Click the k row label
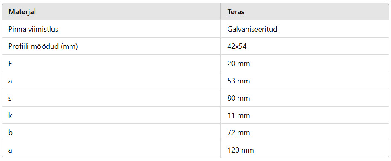The image size is (391, 161). point(10,115)
